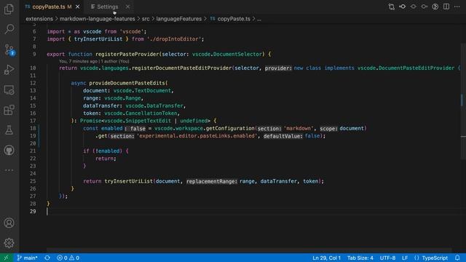Expand the breadcrumb ellipsis symbol picker
Viewport: 466px width, 262px height.
(259, 19)
